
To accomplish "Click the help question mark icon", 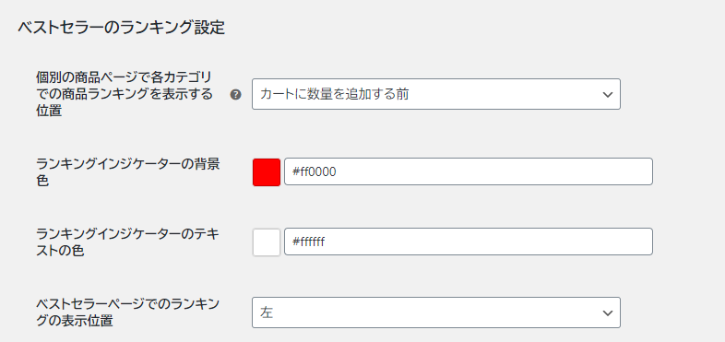I will point(236,95).
